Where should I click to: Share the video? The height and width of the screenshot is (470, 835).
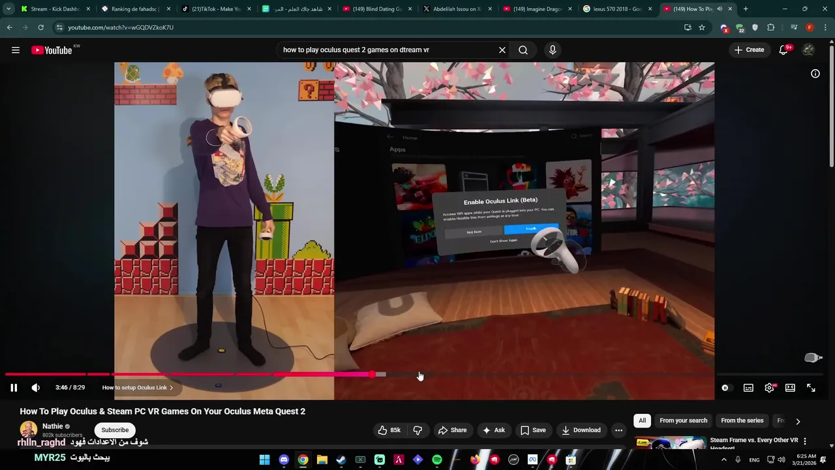tap(452, 430)
